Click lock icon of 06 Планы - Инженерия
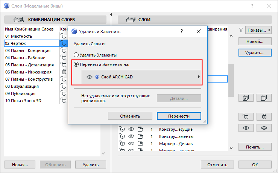278x173 pixels. click(64, 72)
